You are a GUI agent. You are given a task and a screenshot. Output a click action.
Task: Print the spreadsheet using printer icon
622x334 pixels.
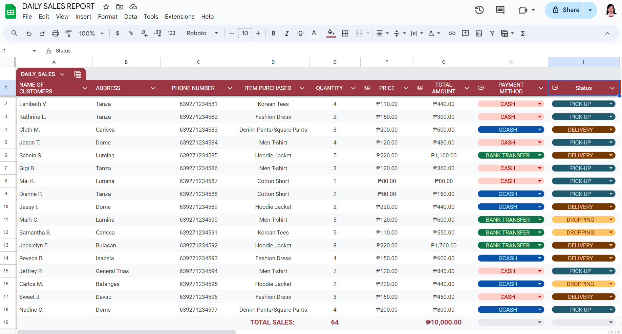pyautogui.click(x=56, y=33)
